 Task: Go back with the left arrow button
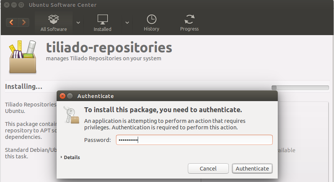[12, 22]
